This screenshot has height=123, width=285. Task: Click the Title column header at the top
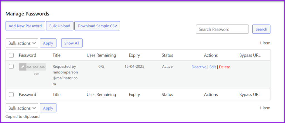pyautogui.click(x=56, y=55)
